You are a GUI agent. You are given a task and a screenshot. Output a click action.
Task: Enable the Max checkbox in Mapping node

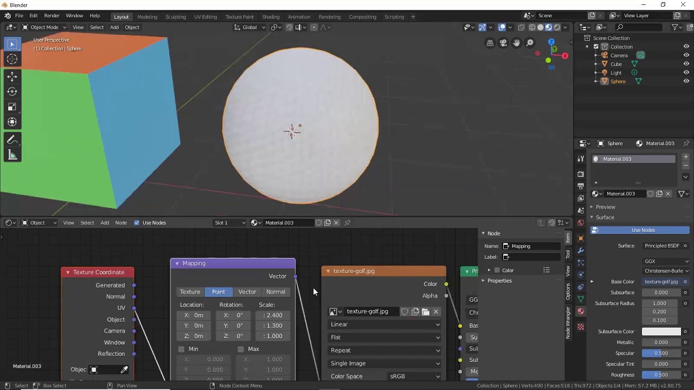241,349
